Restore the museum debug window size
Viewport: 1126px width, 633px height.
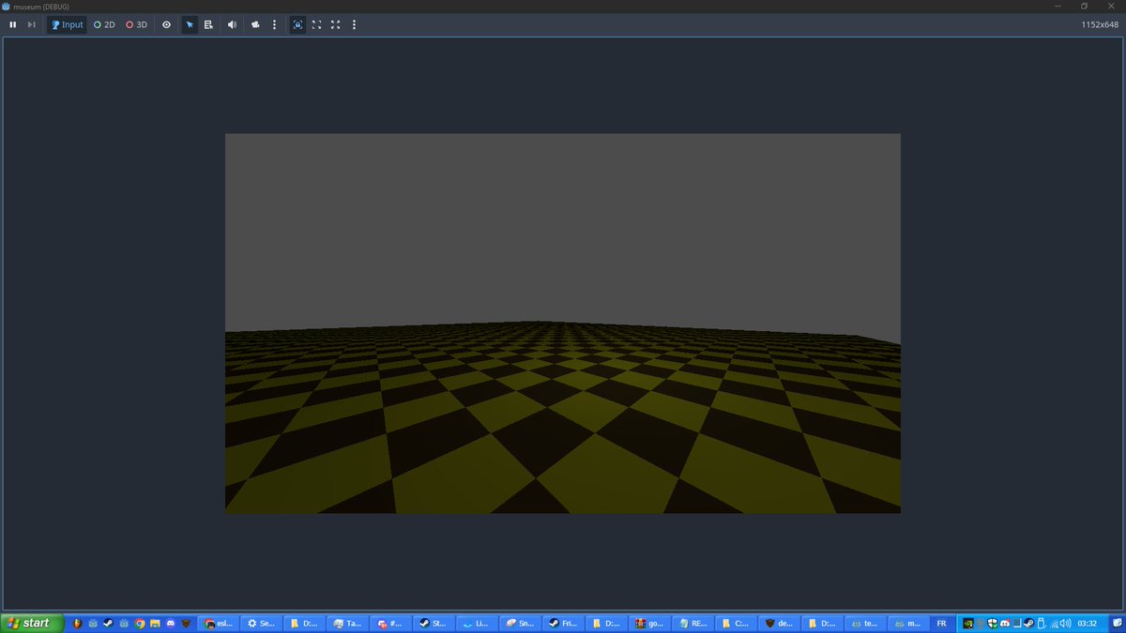(1085, 6)
